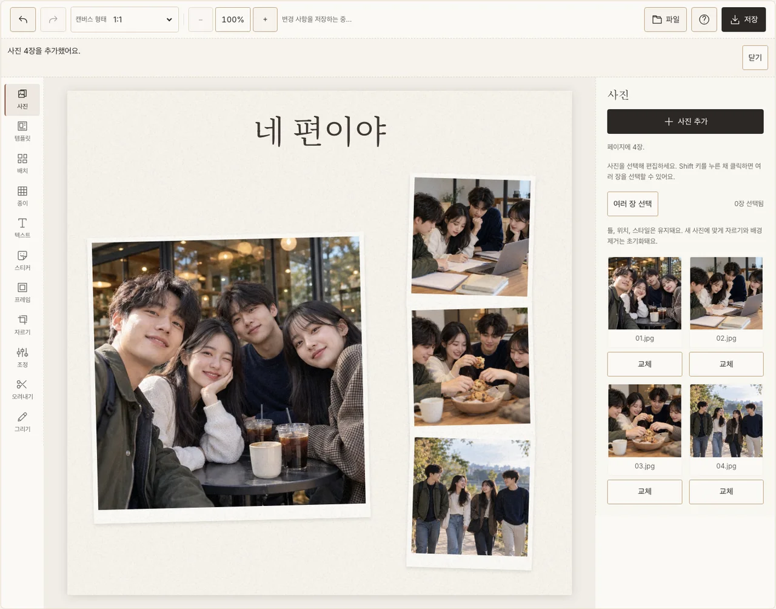Screen dimensions: 776x609
Task: Click the 사진 추가 add photo button
Action: [x=686, y=121]
